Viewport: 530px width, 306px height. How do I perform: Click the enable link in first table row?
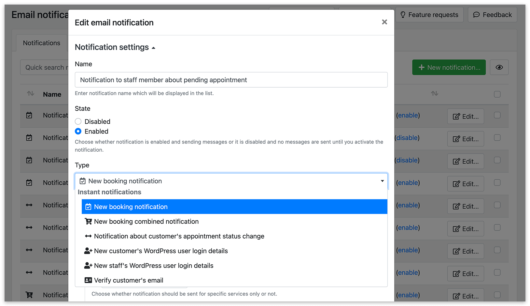tap(408, 115)
